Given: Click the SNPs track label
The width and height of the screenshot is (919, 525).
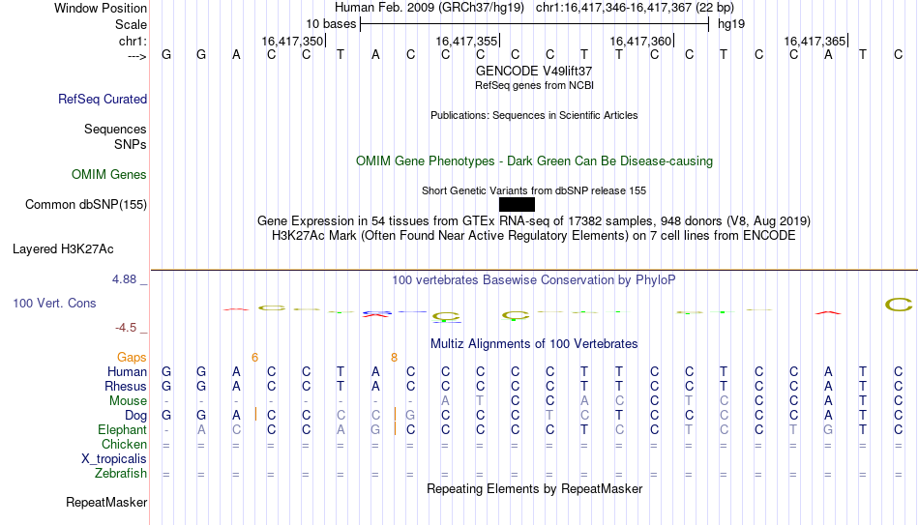Looking at the screenshot, I should point(131,144).
